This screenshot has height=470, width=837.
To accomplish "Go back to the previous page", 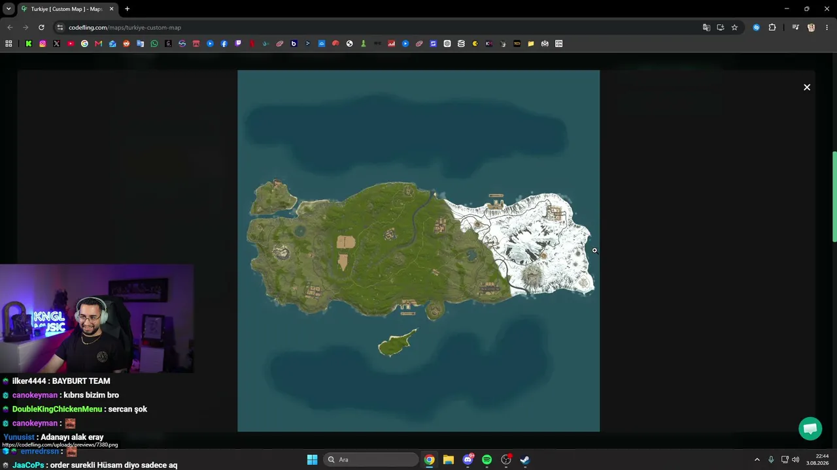I will tap(10, 27).
